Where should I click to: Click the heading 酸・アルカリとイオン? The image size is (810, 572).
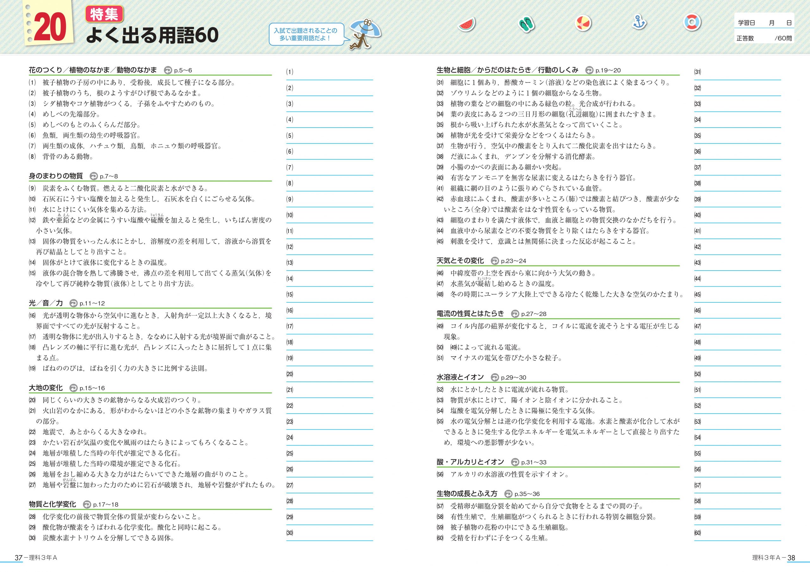[x=470, y=462]
